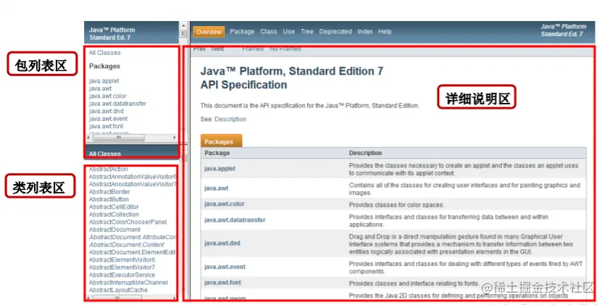Select java.applet in the left package list
The height and width of the screenshot is (305, 605).
(104, 81)
